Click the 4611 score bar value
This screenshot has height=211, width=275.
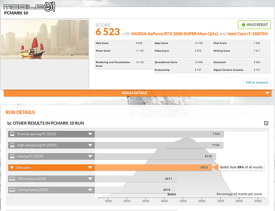pyautogui.click(x=168, y=179)
